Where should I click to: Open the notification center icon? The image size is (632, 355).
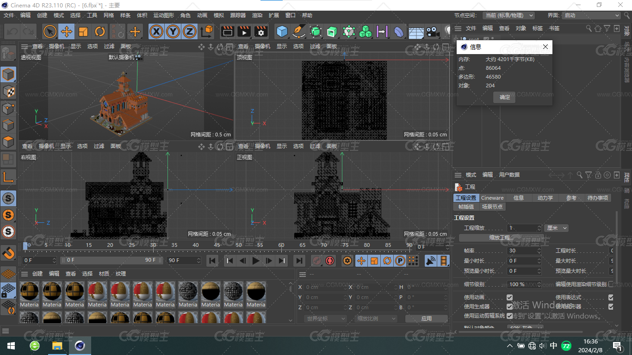click(x=617, y=346)
